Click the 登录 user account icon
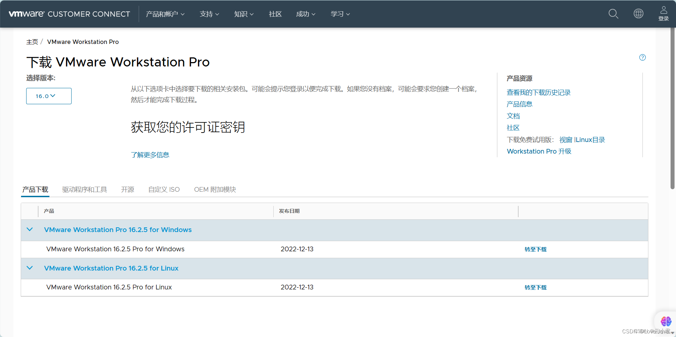Viewport: 676px width, 337px height. click(x=663, y=14)
